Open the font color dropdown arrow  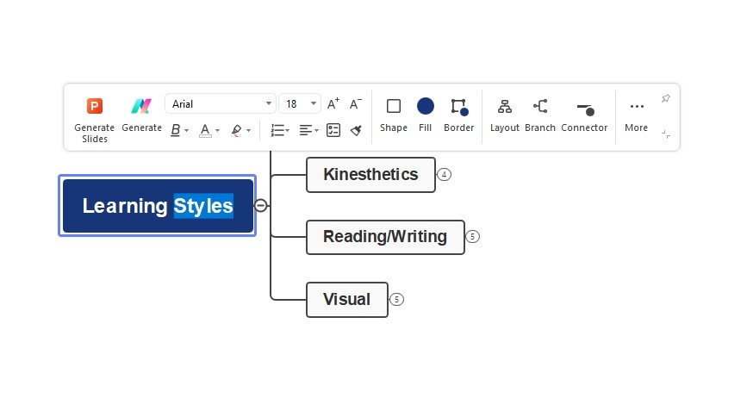coord(217,131)
